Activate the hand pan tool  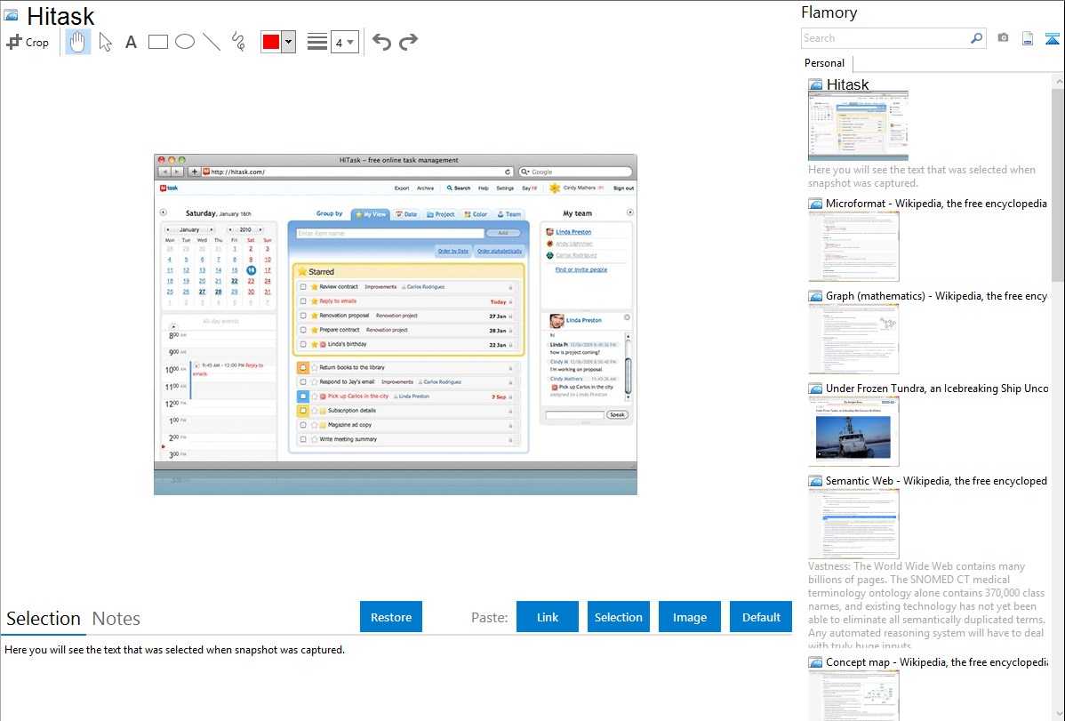(77, 42)
